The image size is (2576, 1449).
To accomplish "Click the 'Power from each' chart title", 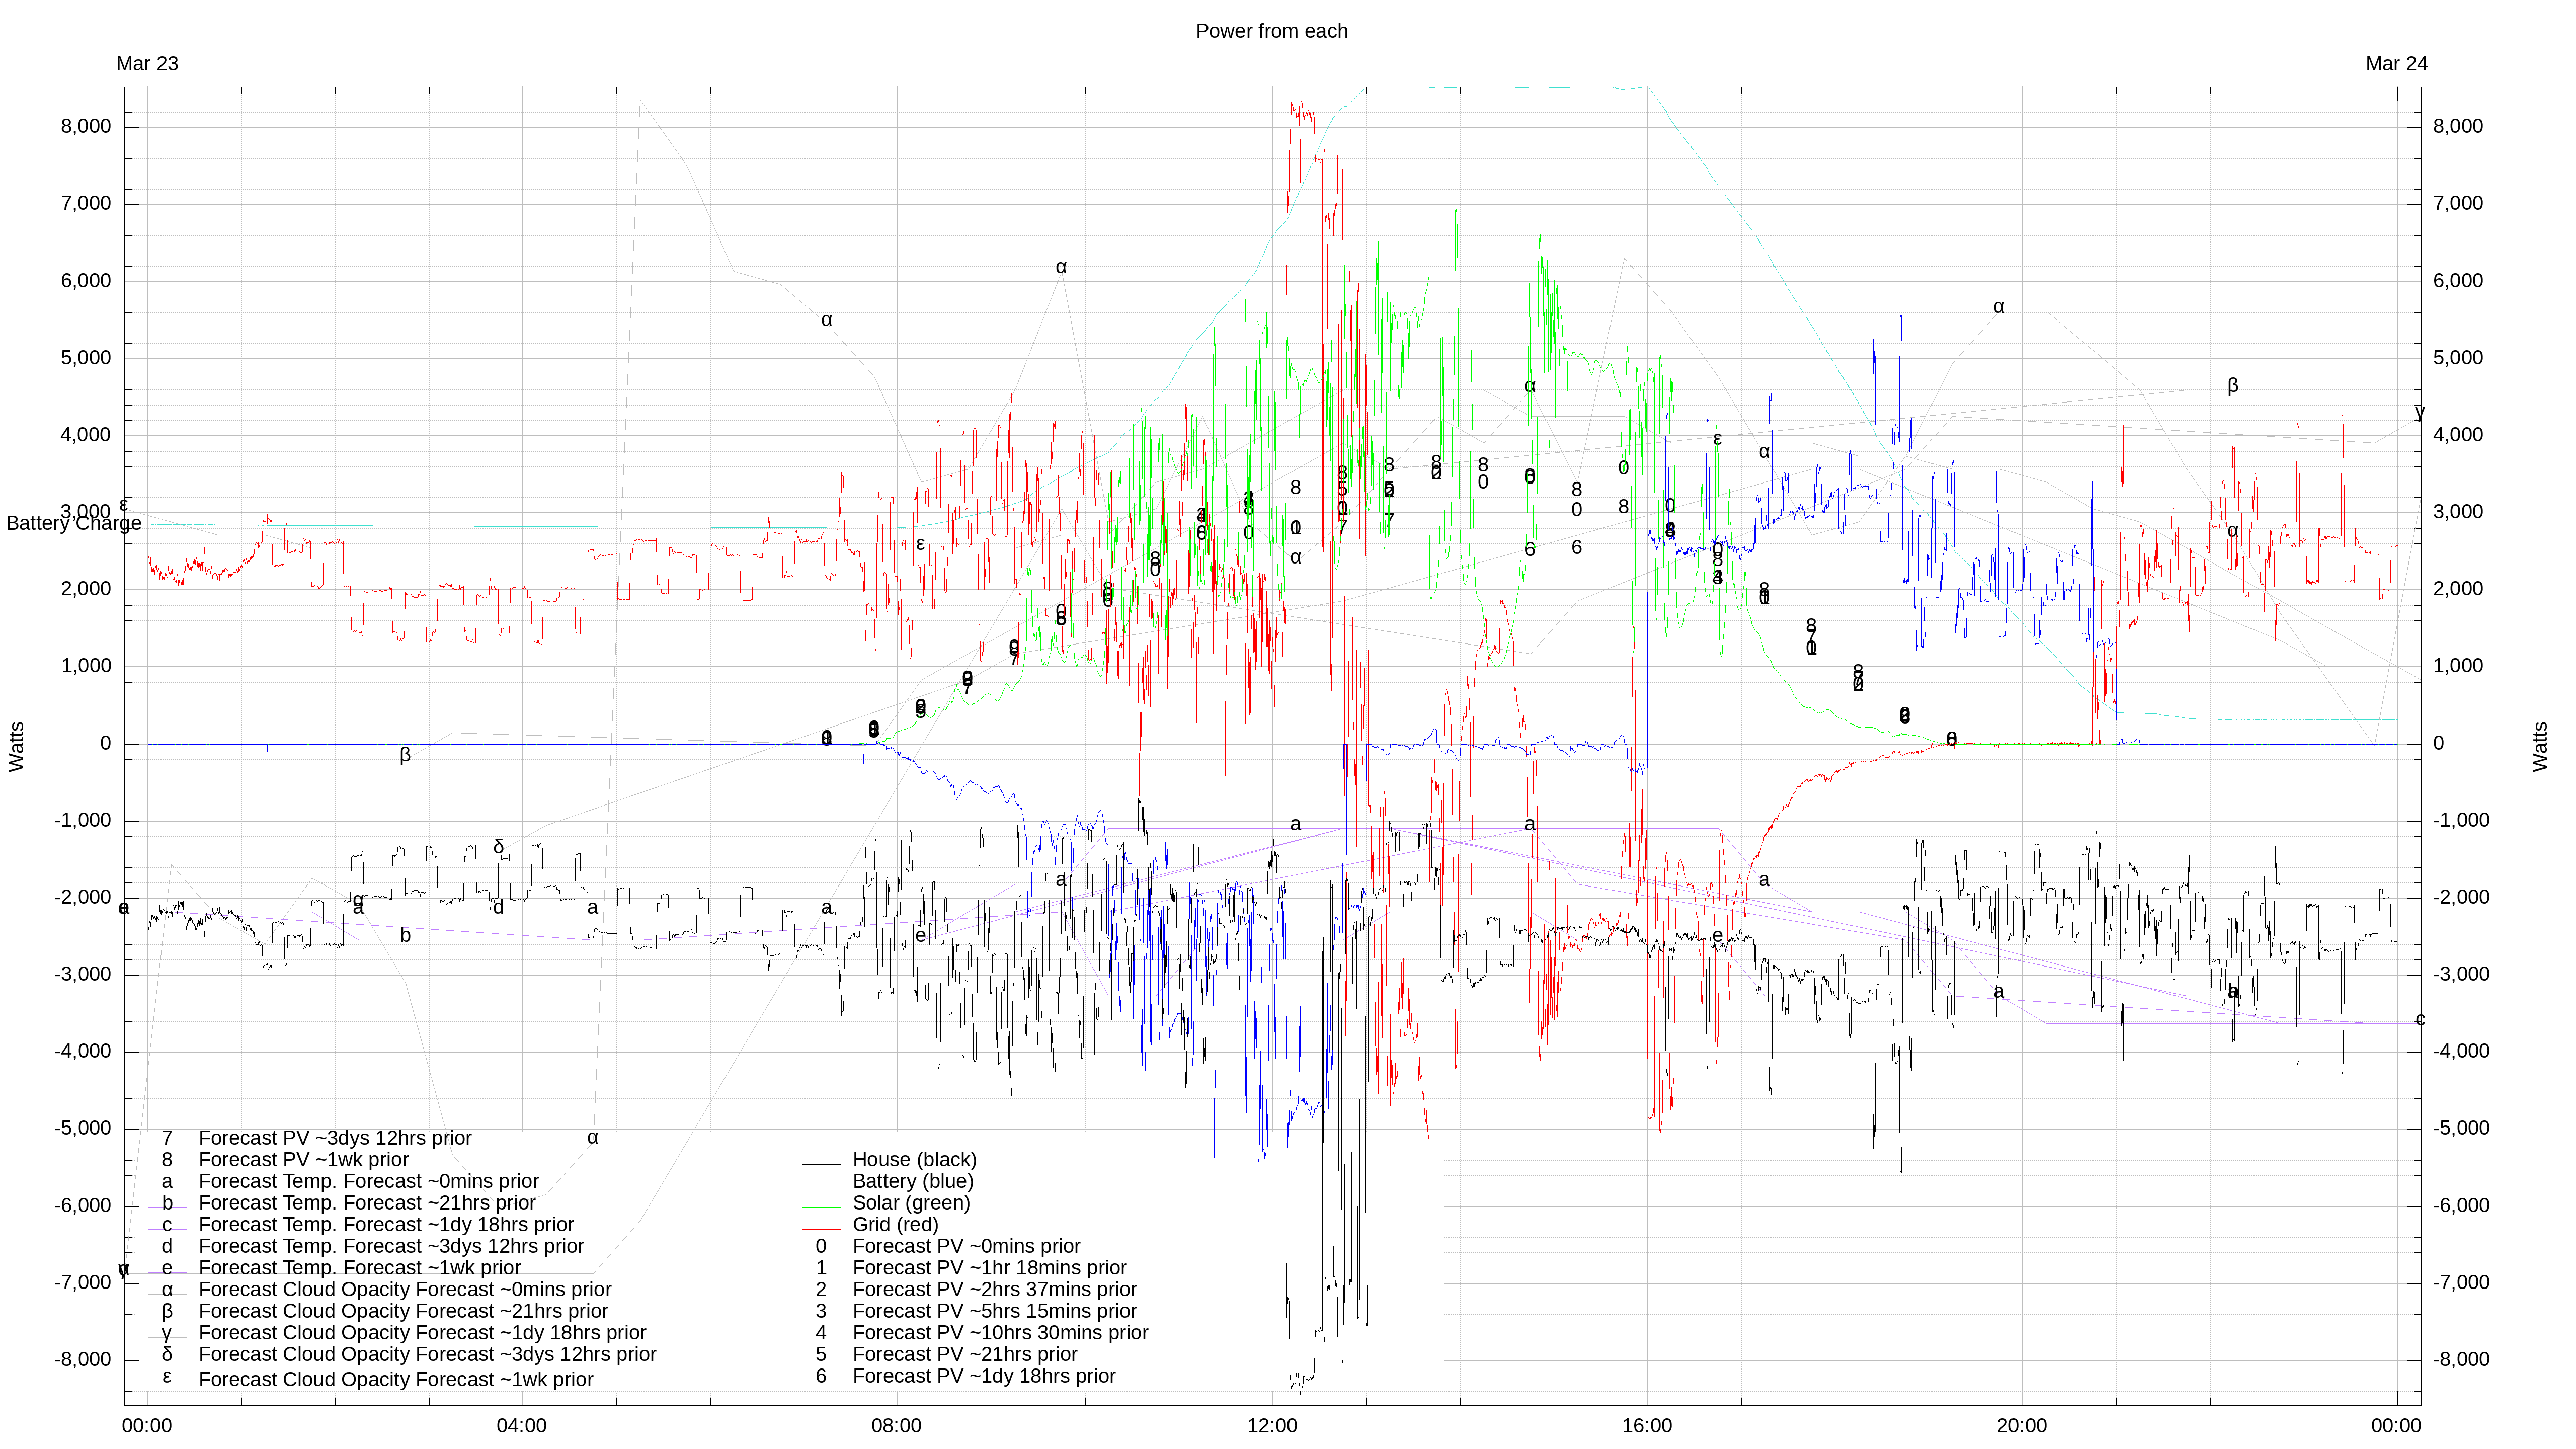I will pos(1271,31).
